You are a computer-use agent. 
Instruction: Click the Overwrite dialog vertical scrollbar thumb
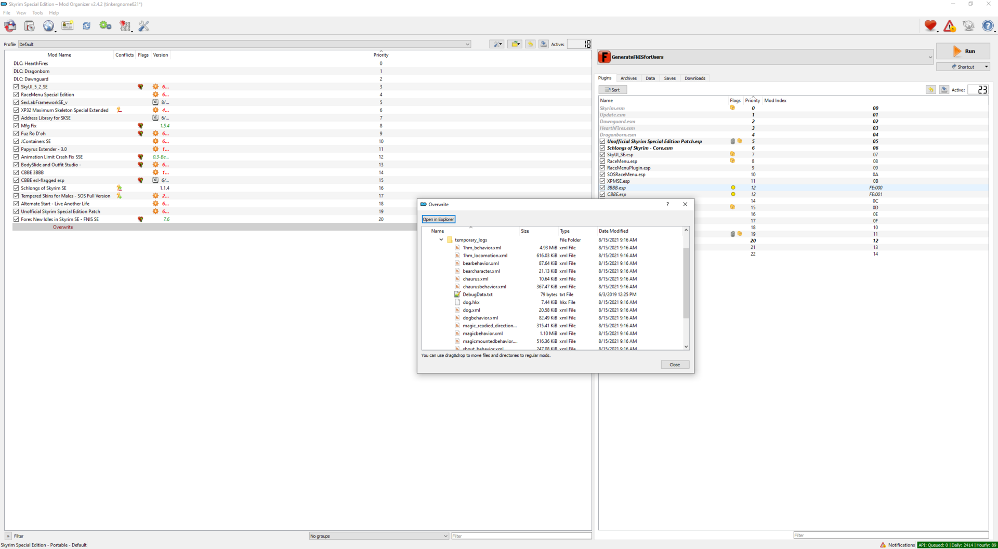[x=686, y=283]
